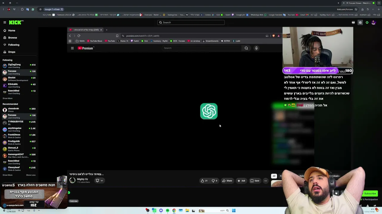
Task: Open Following in Kick sidebar
Action: 14,45
